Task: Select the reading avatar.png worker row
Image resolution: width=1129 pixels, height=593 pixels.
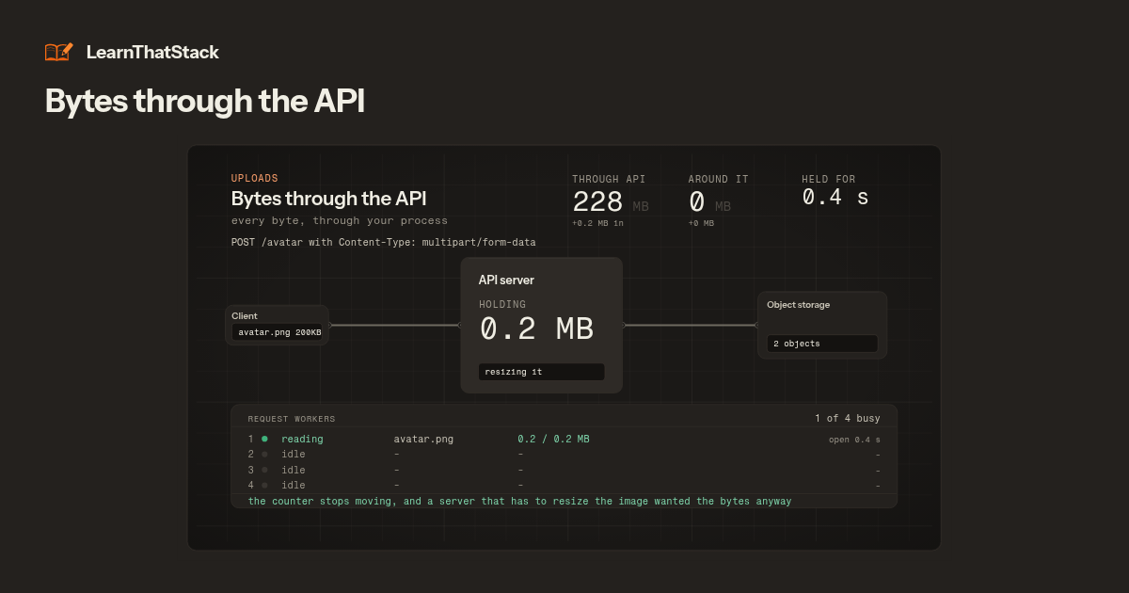Action: pos(564,439)
